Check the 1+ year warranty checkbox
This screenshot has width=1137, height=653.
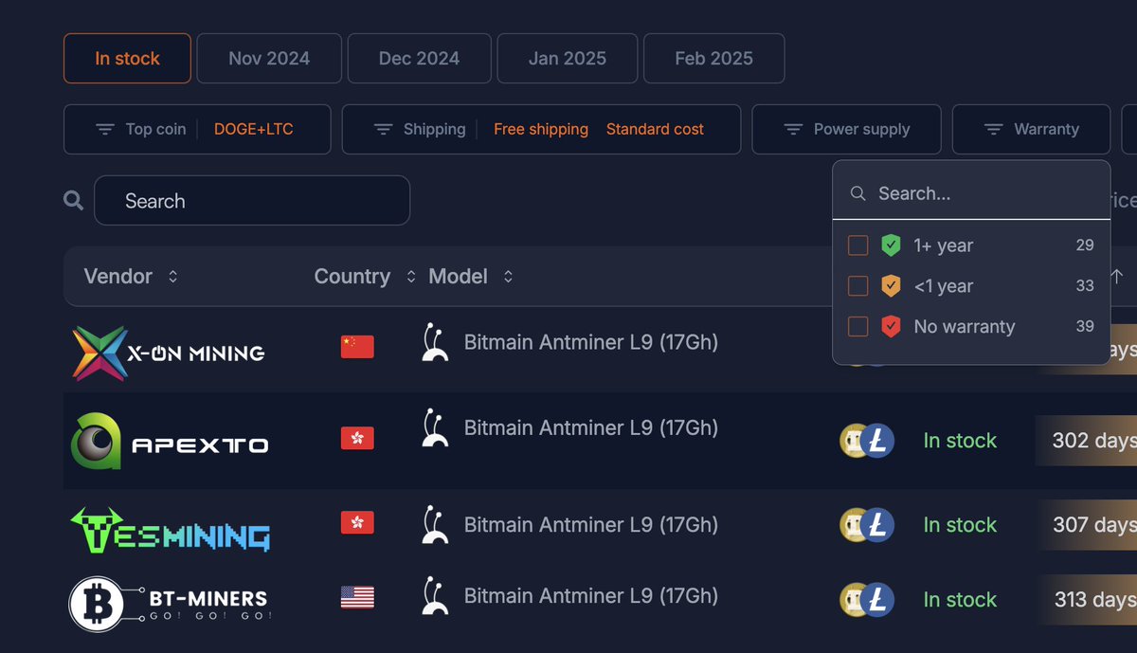[x=857, y=245]
